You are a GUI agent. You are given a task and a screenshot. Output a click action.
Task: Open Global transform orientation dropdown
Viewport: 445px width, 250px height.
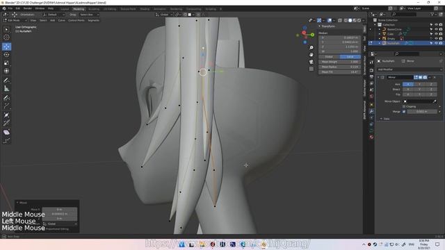(164, 15)
